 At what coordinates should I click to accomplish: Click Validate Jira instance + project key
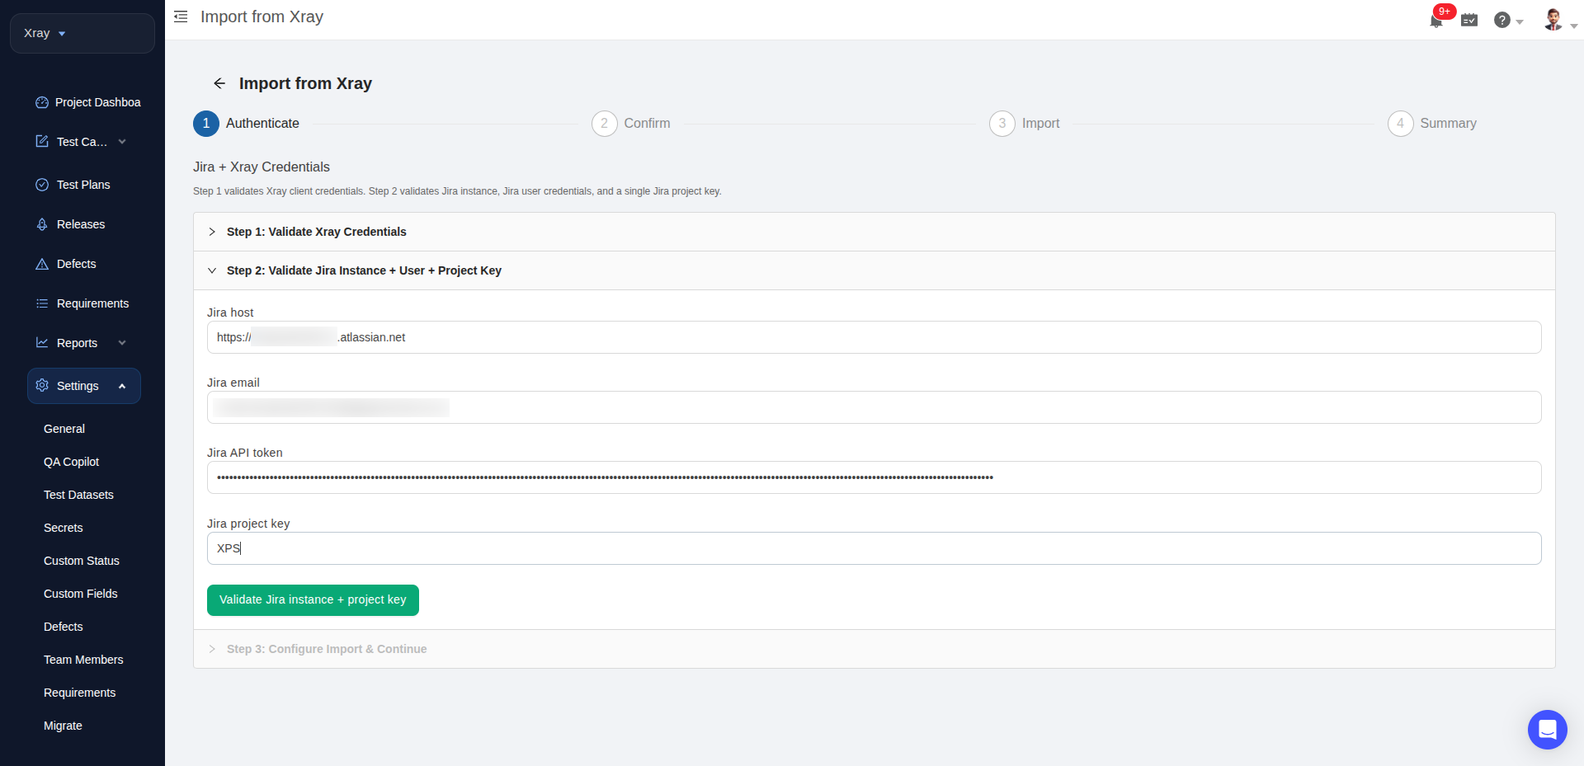coord(313,600)
